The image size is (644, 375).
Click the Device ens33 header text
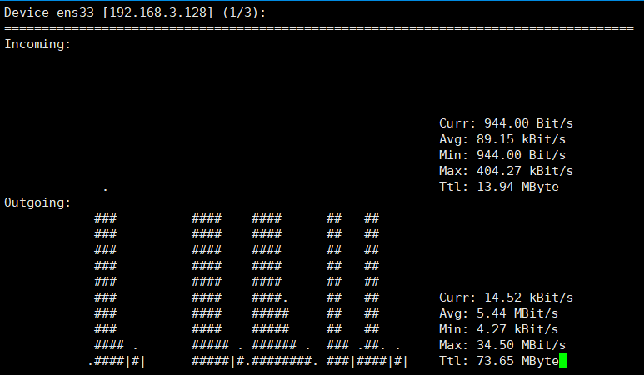click(x=49, y=12)
